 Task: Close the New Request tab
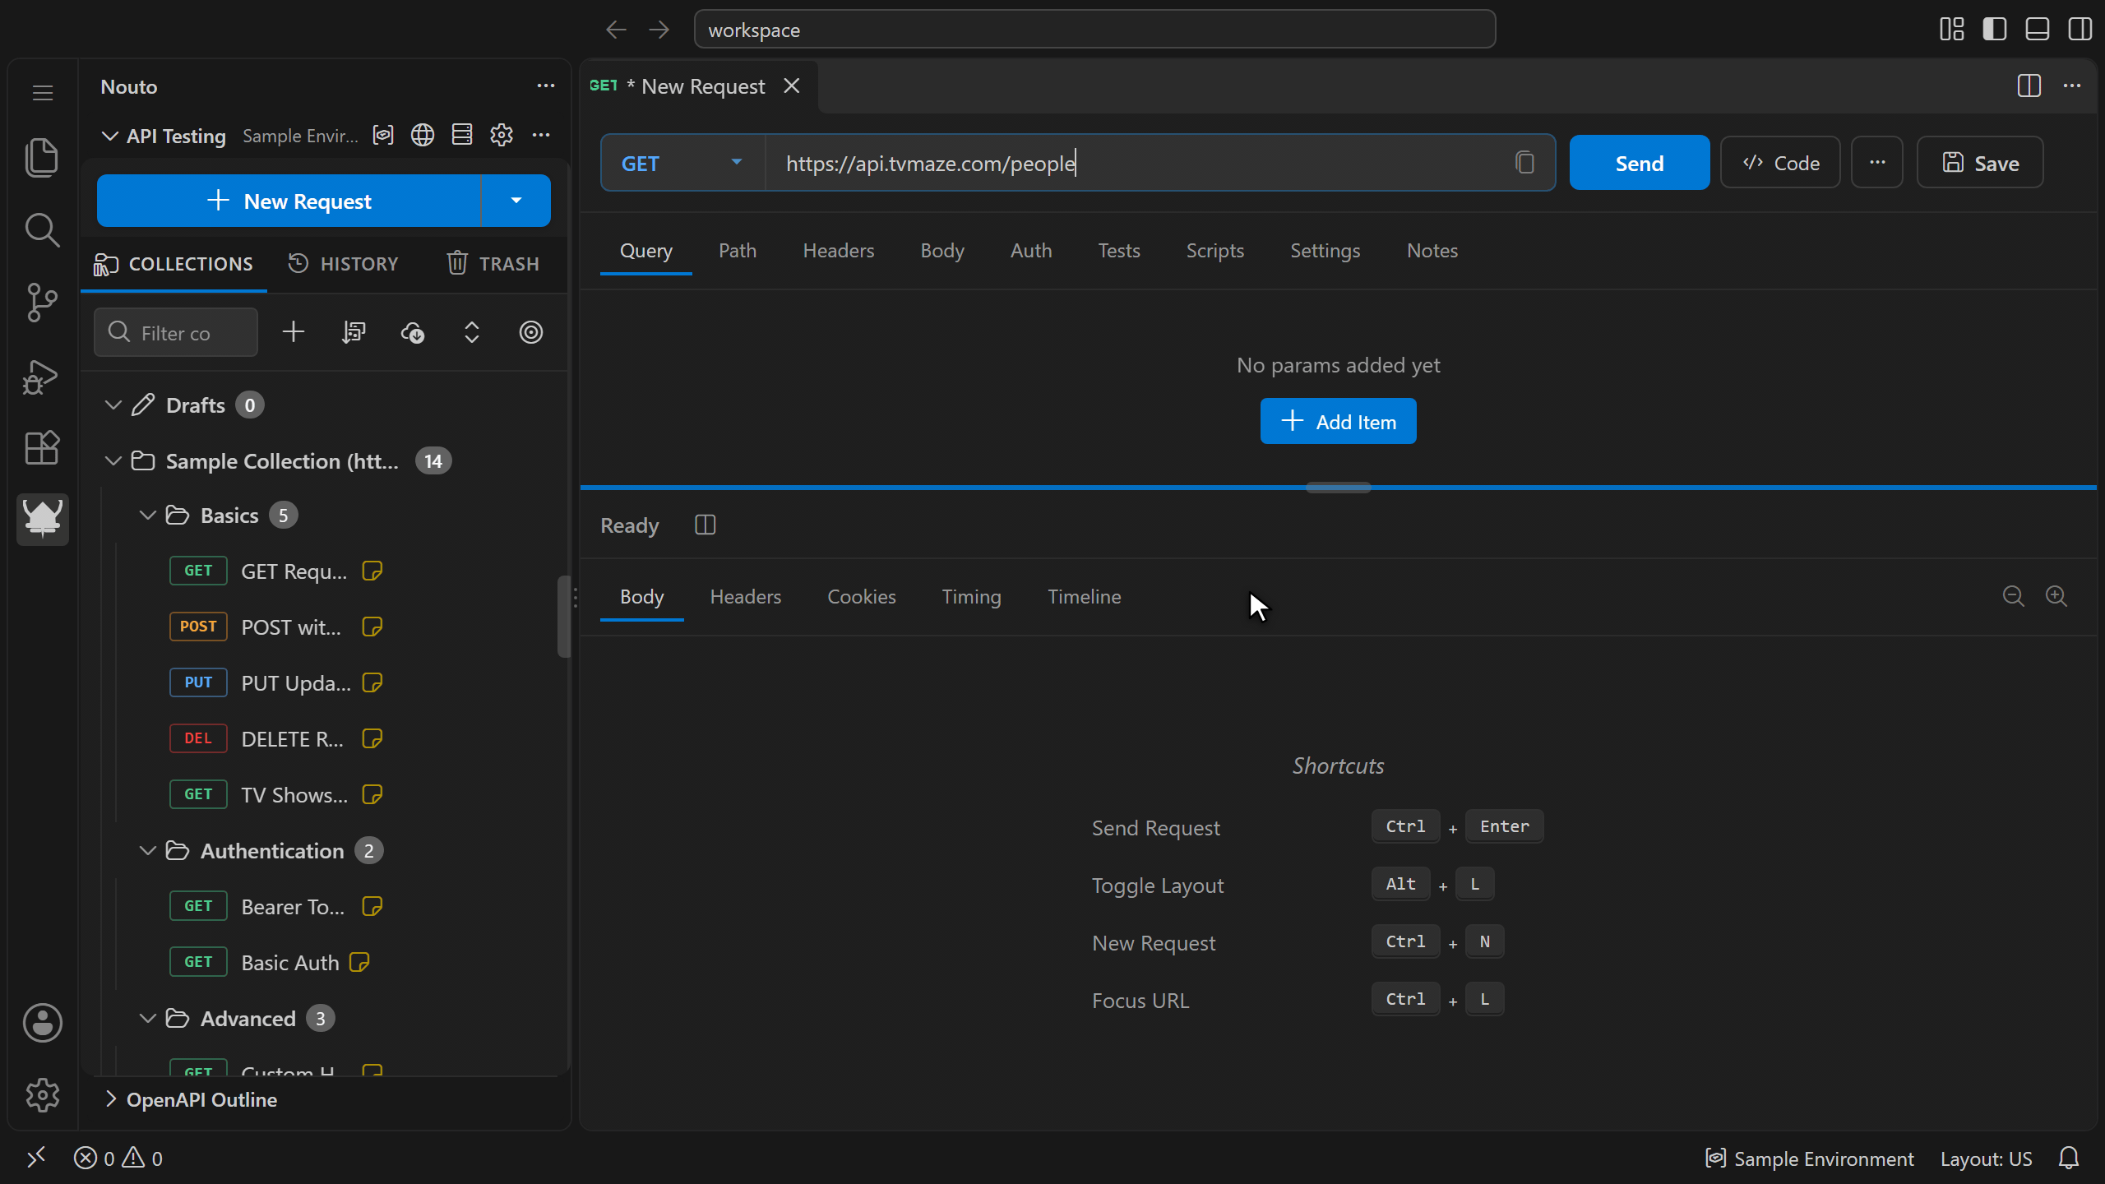(x=791, y=86)
